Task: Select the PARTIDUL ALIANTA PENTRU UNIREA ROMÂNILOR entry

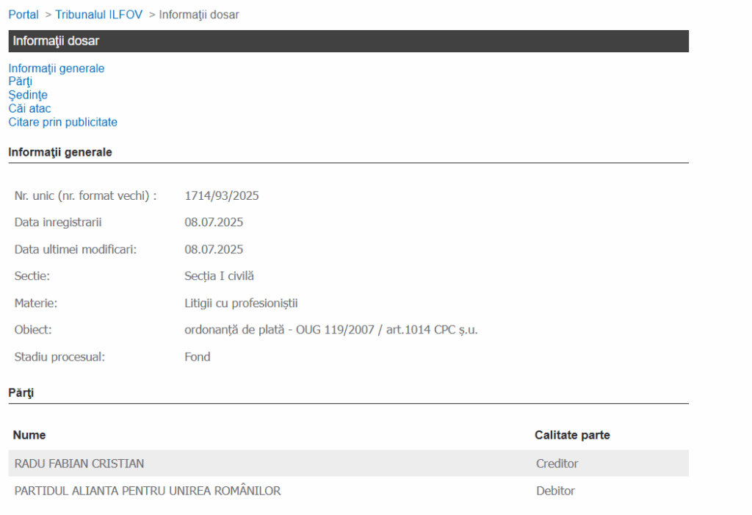Action: click(x=148, y=491)
